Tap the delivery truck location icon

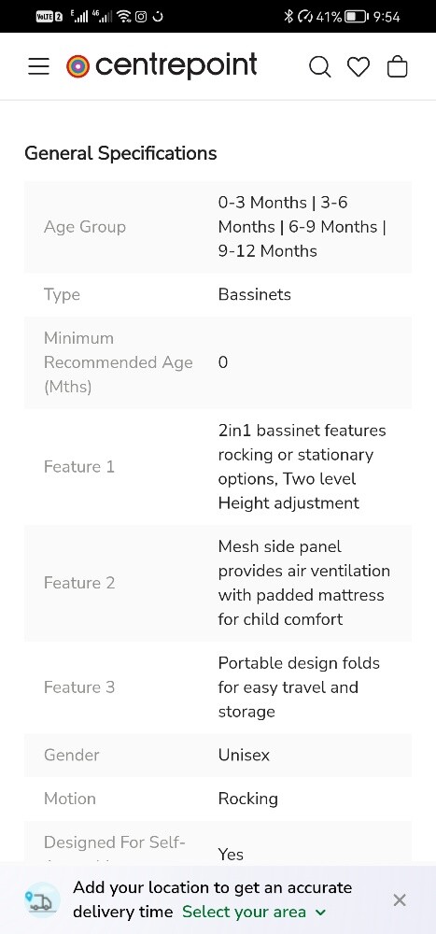click(42, 899)
